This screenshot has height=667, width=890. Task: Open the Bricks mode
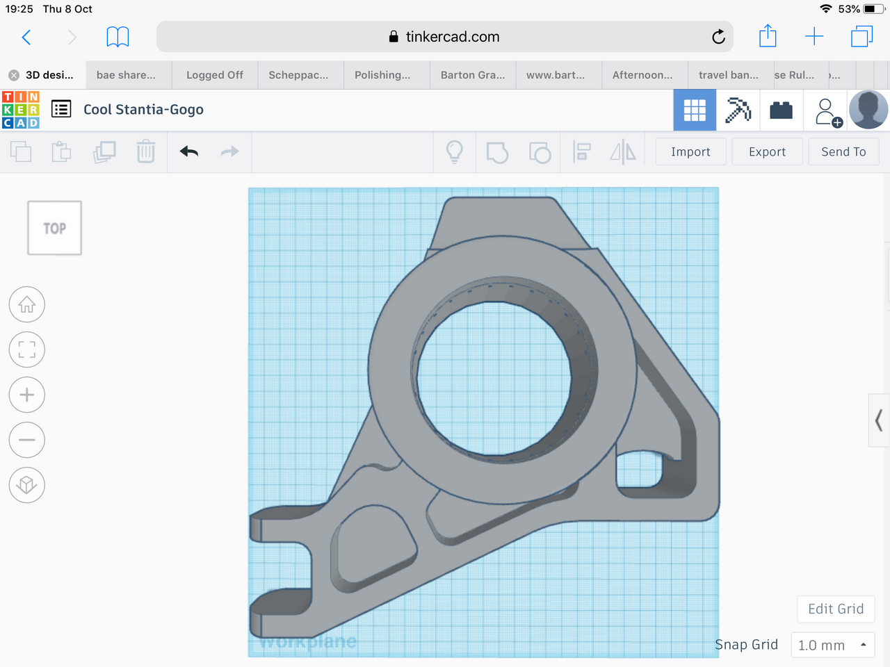(782, 110)
